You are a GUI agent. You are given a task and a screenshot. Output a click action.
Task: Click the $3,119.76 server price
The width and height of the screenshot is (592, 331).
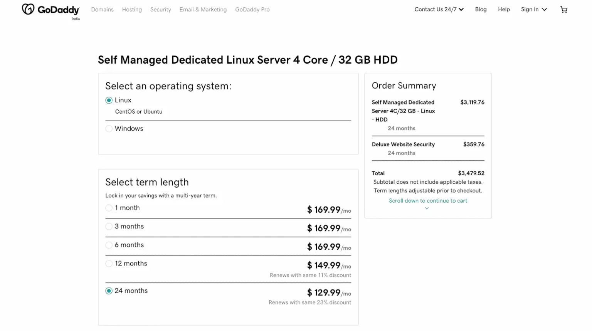point(473,102)
